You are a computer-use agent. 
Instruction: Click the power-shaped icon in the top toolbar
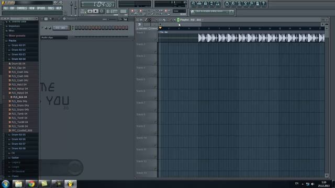227,4
